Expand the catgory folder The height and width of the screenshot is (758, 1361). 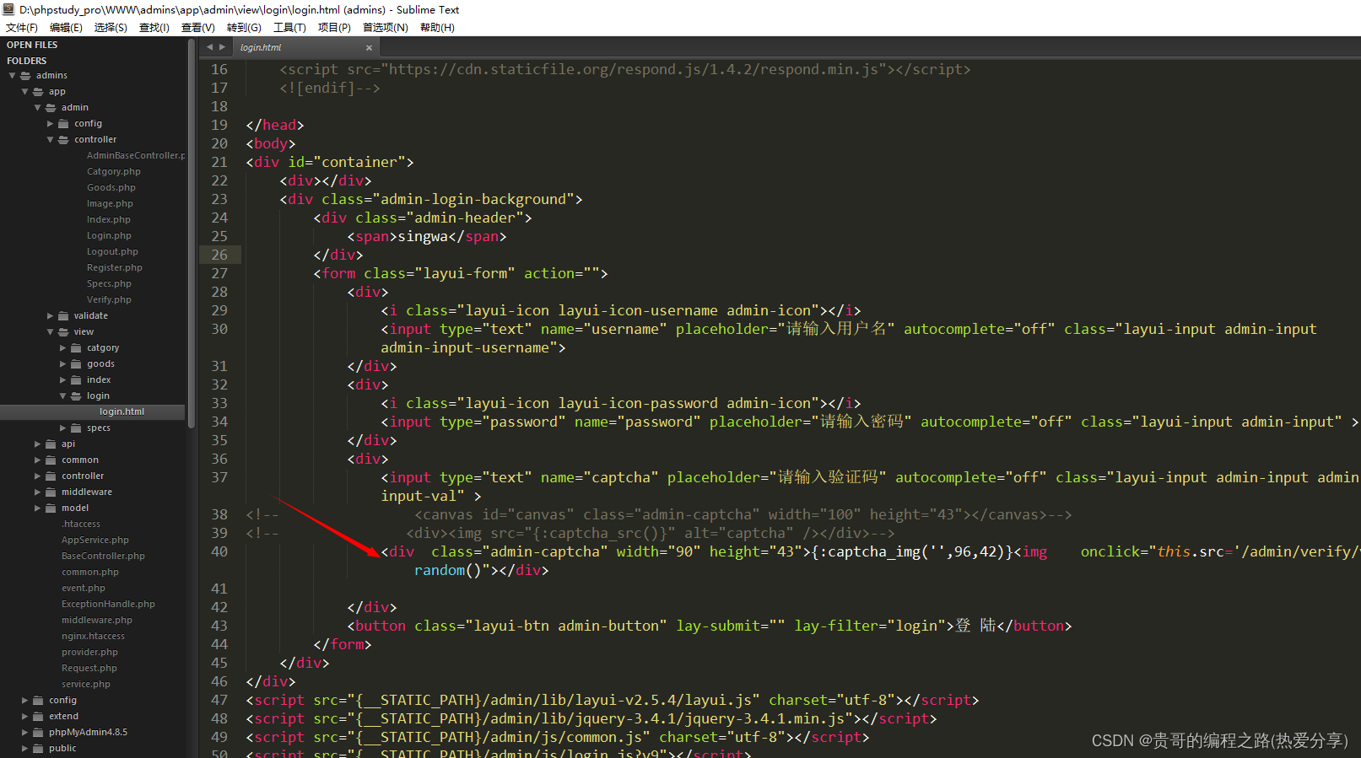pyautogui.click(x=63, y=347)
